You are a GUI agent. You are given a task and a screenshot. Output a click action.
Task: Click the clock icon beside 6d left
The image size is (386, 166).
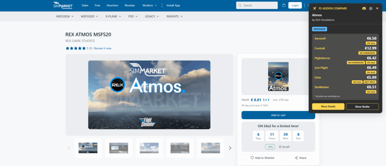tap(280, 147)
